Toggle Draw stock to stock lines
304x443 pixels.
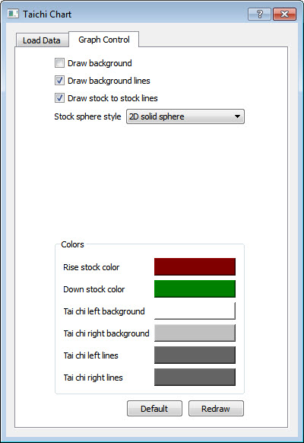[x=59, y=98]
